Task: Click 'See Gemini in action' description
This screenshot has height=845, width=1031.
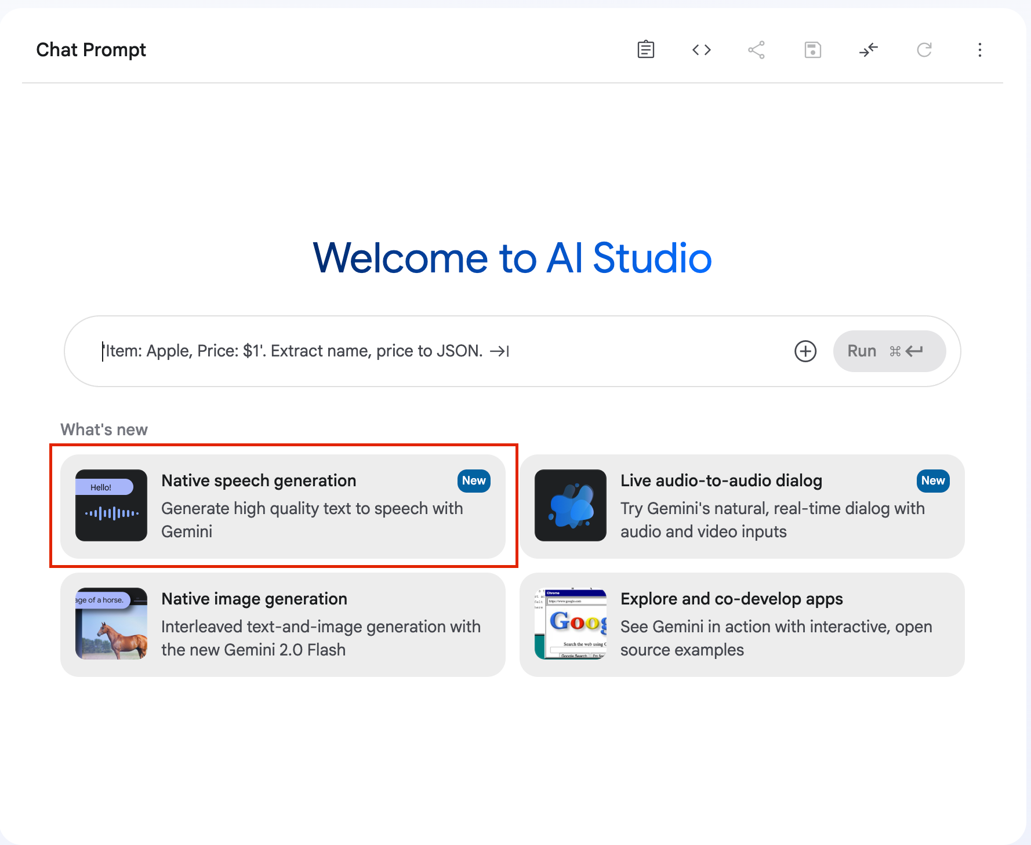Action: click(x=776, y=638)
